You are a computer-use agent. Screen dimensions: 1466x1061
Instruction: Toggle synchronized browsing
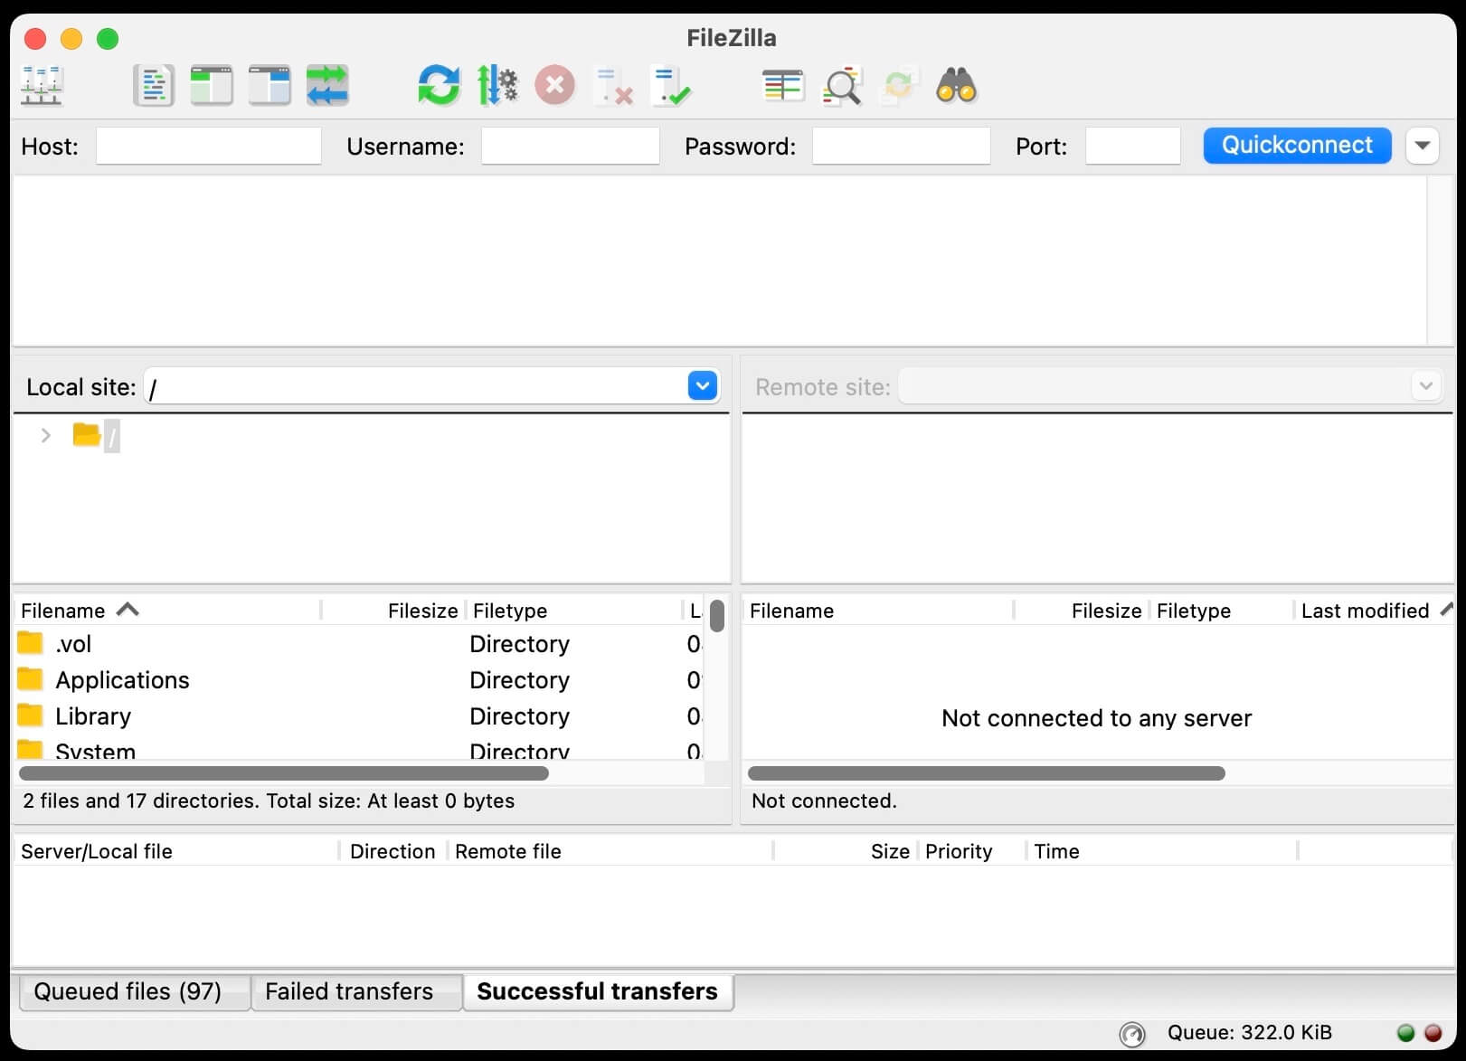[x=899, y=87]
